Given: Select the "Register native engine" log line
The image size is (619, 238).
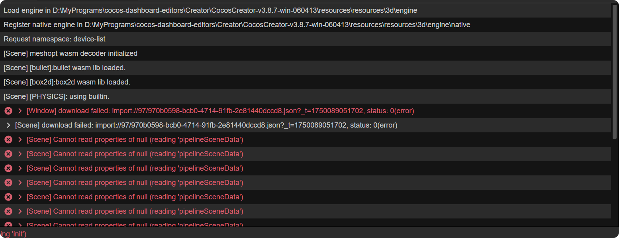Looking at the screenshot, I should (237, 25).
